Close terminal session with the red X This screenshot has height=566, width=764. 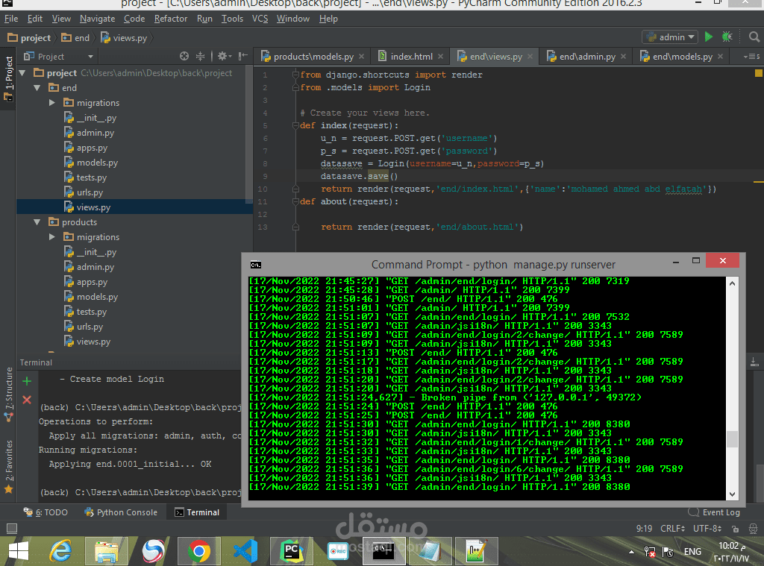click(x=27, y=400)
